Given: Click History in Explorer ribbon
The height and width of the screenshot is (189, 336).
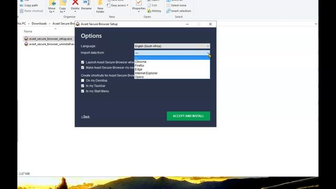Looking at the screenshot, I should 154,11.
